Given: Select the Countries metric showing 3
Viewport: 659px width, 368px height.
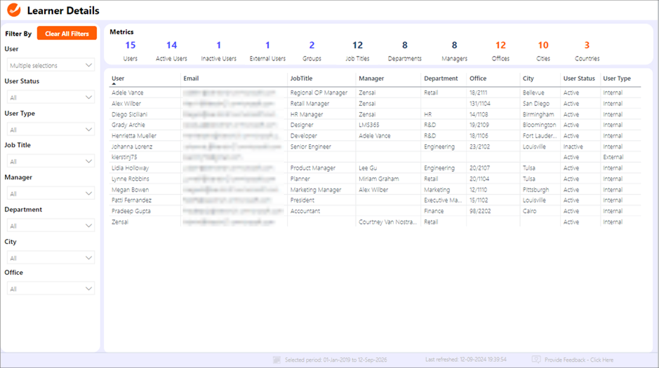Looking at the screenshot, I should [587, 50].
